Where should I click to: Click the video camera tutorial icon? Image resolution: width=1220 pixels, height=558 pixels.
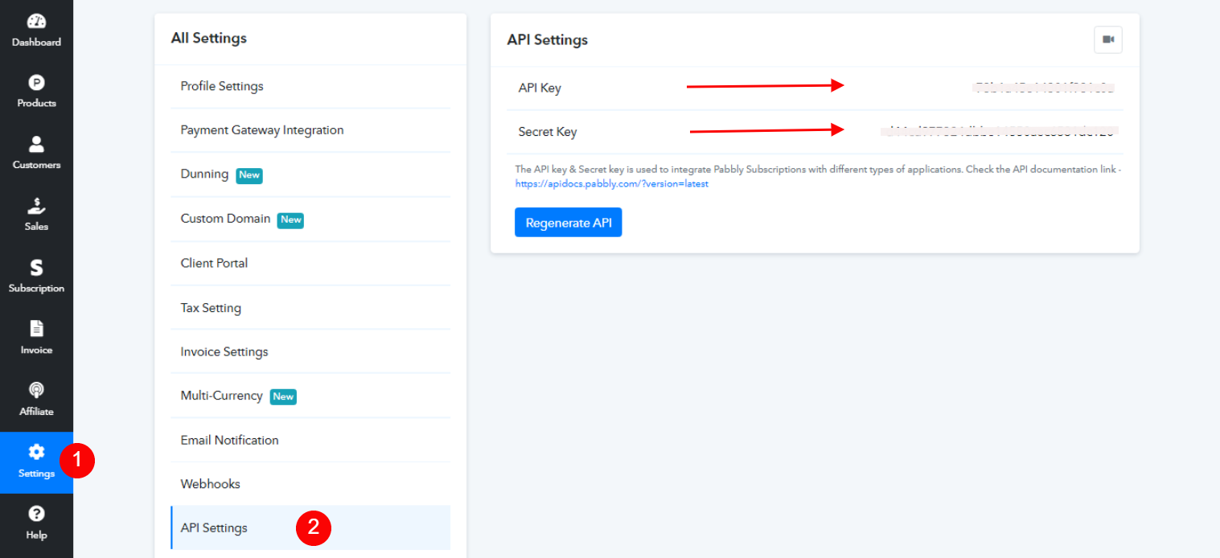tap(1108, 39)
